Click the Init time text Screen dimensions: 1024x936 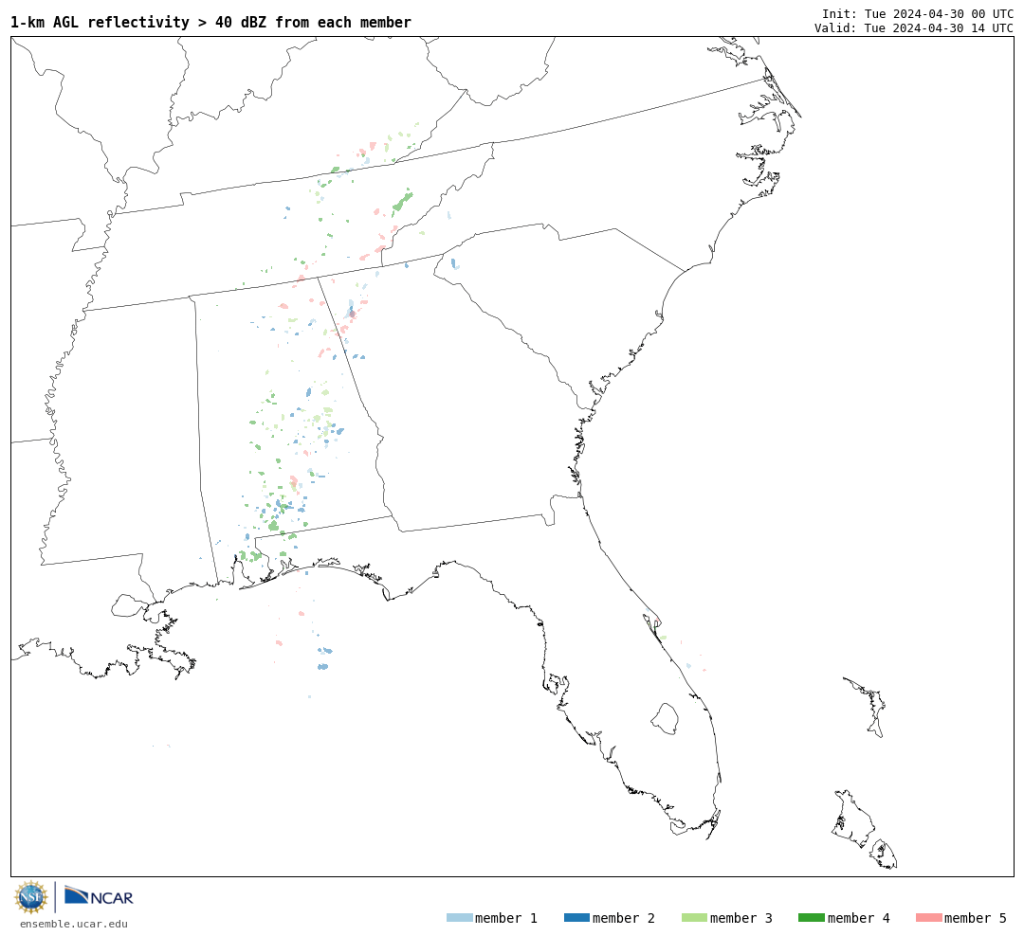coord(918,13)
